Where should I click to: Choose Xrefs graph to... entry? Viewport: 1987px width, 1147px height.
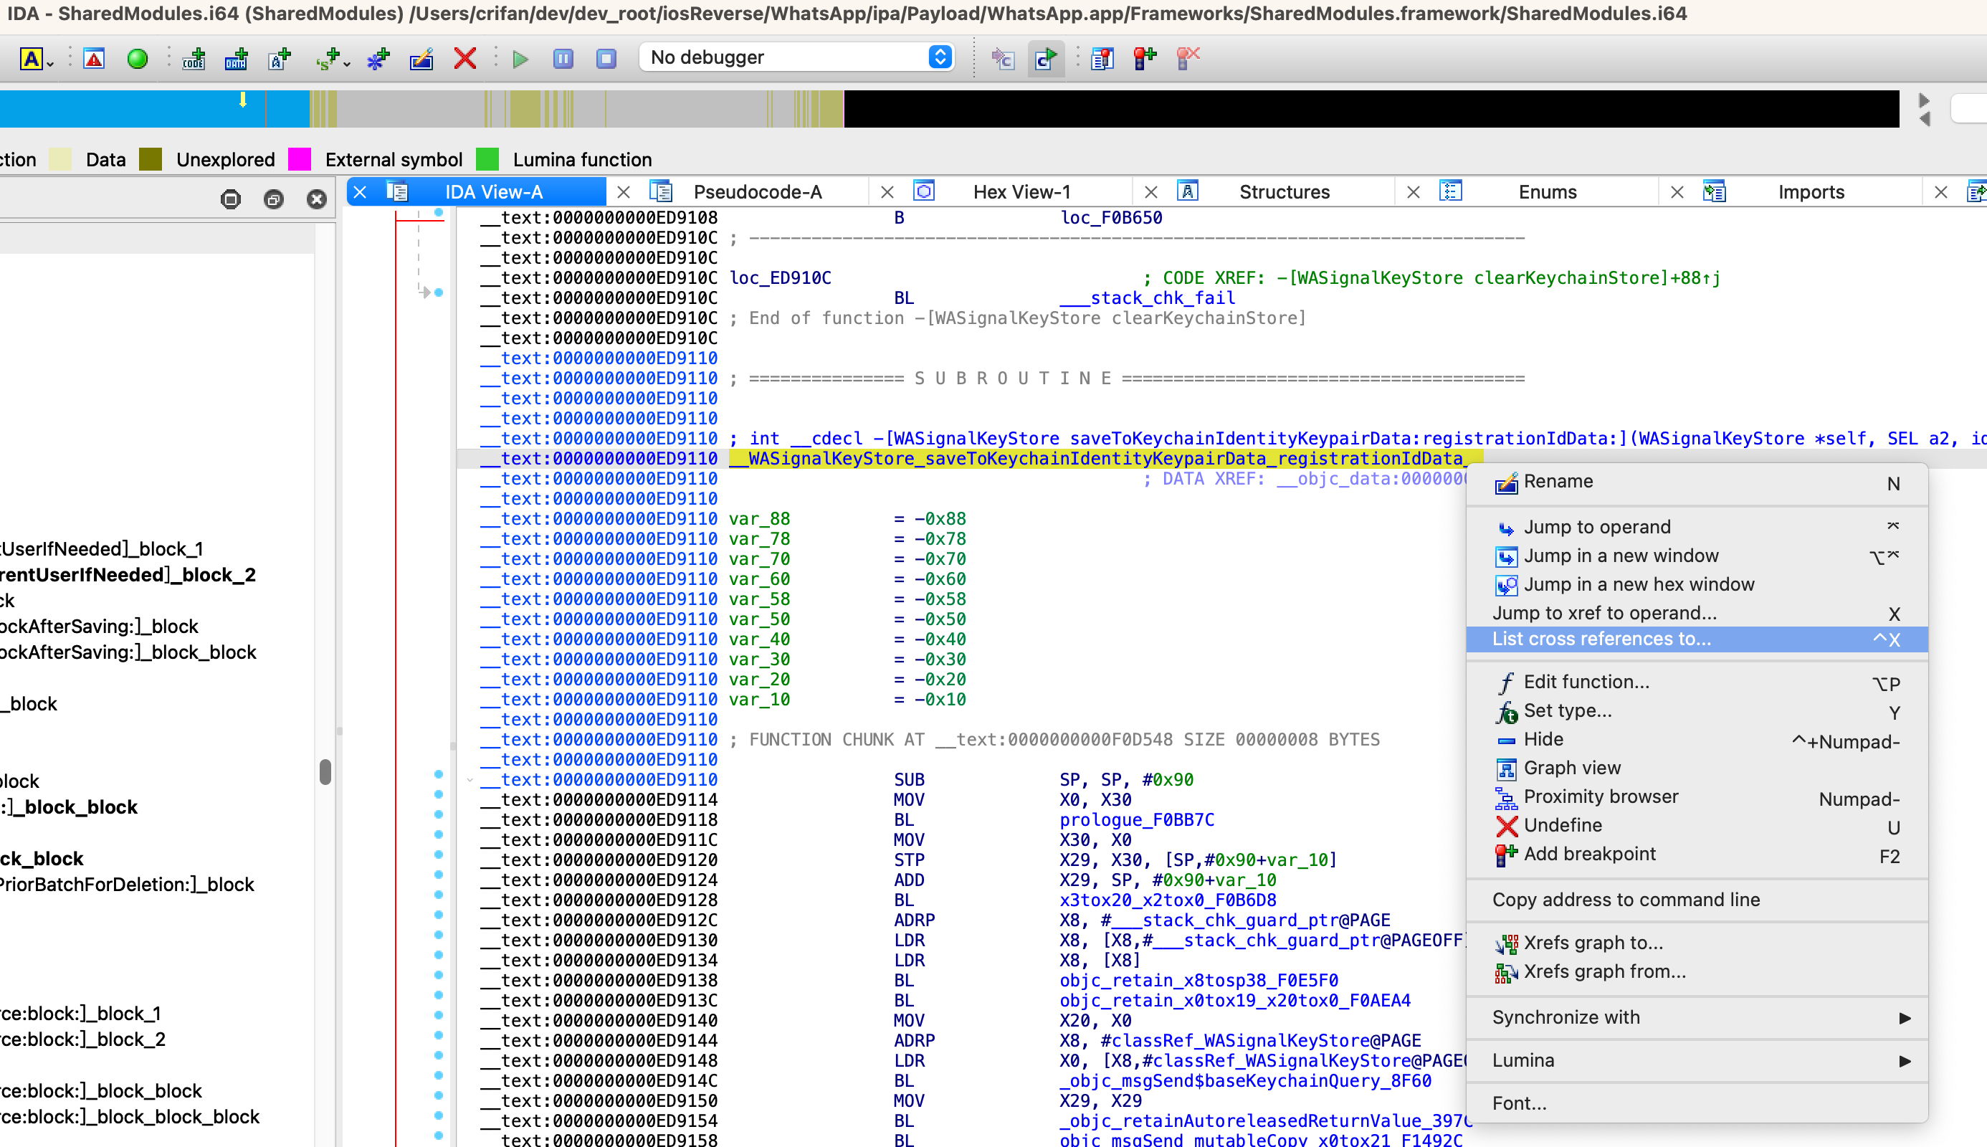click(1697, 943)
